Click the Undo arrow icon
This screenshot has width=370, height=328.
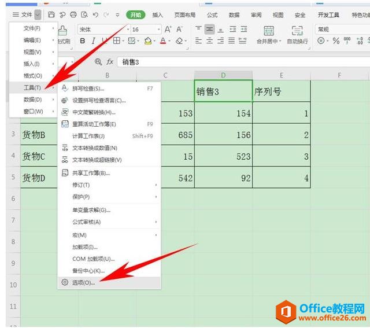coord(95,15)
